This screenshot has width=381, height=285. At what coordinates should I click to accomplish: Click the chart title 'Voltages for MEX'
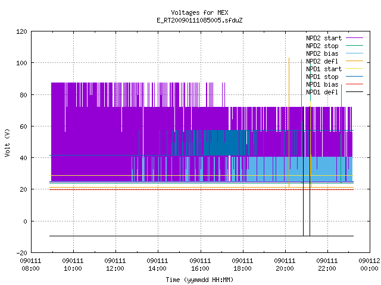pos(199,12)
